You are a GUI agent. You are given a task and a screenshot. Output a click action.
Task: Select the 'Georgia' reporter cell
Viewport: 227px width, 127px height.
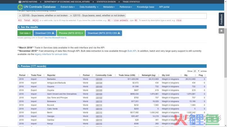51,116
